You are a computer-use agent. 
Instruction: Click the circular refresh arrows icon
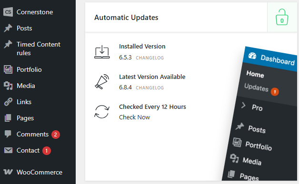tap(102, 112)
